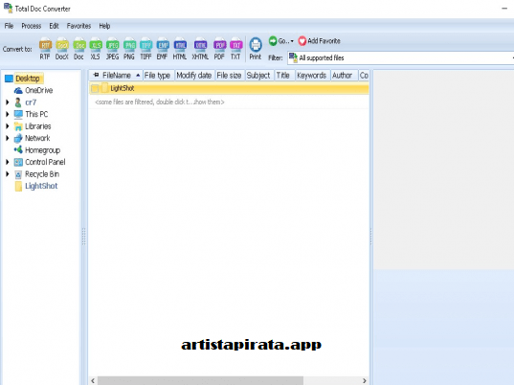Expand the This PC node arrow
This screenshot has width=514, height=385.
coord(8,114)
